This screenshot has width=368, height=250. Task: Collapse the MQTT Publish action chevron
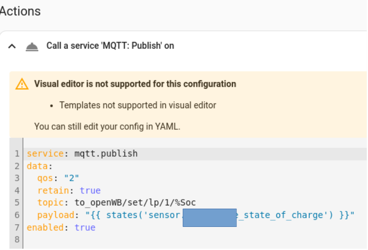point(12,46)
